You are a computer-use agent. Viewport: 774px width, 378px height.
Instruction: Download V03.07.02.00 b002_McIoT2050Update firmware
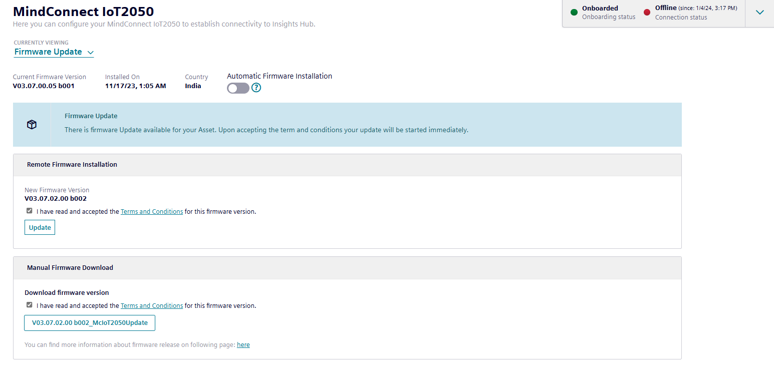[90, 323]
